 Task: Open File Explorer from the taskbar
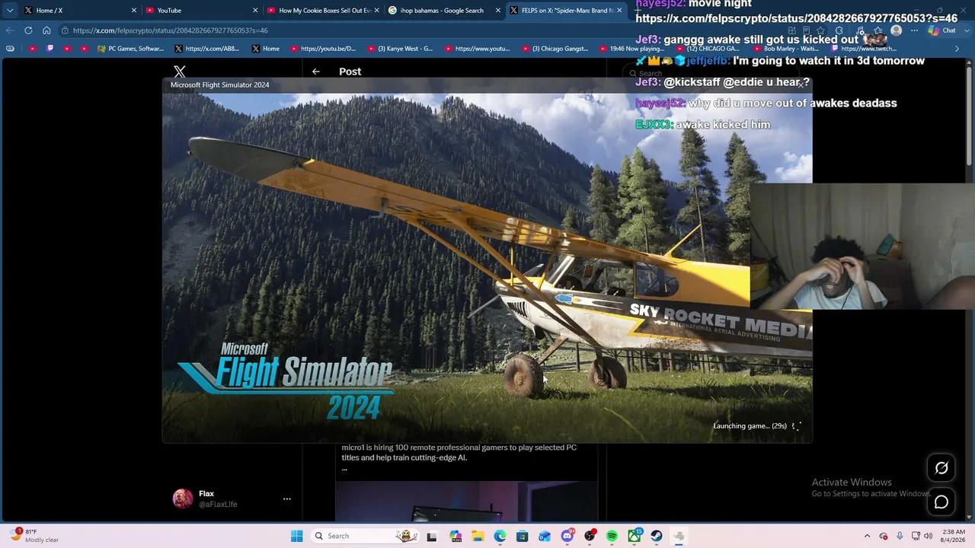pyautogui.click(x=478, y=536)
